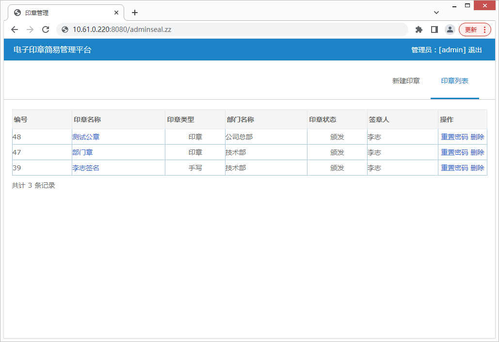Delete the seal numbered 39

(477, 168)
